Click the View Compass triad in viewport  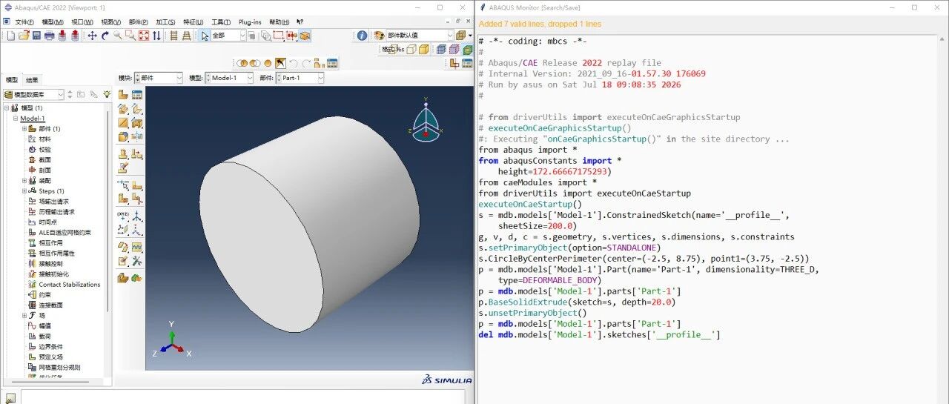pos(426,120)
